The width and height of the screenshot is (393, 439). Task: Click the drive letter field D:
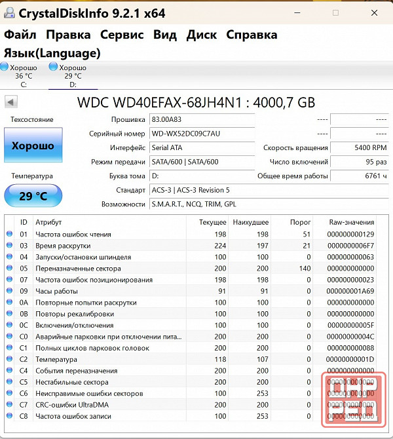pyautogui.click(x=202, y=176)
